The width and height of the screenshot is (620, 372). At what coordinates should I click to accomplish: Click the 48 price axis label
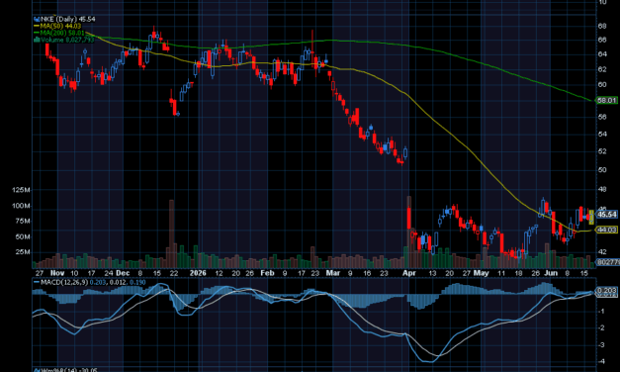tap(602, 190)
